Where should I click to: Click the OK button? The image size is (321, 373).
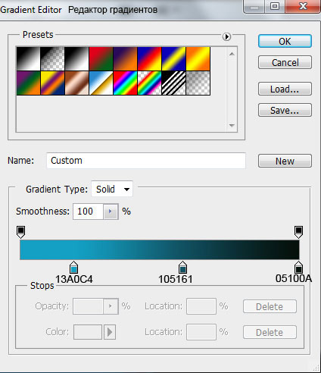(285, 41)
